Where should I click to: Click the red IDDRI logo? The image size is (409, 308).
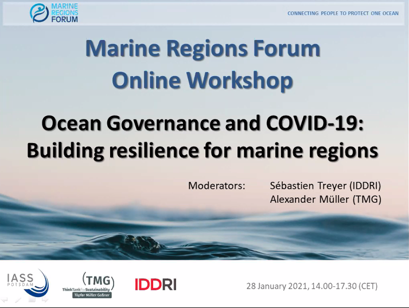pos(155,284)
